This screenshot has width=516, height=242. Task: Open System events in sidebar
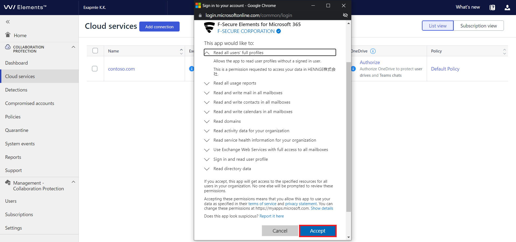tap(20, 144)
